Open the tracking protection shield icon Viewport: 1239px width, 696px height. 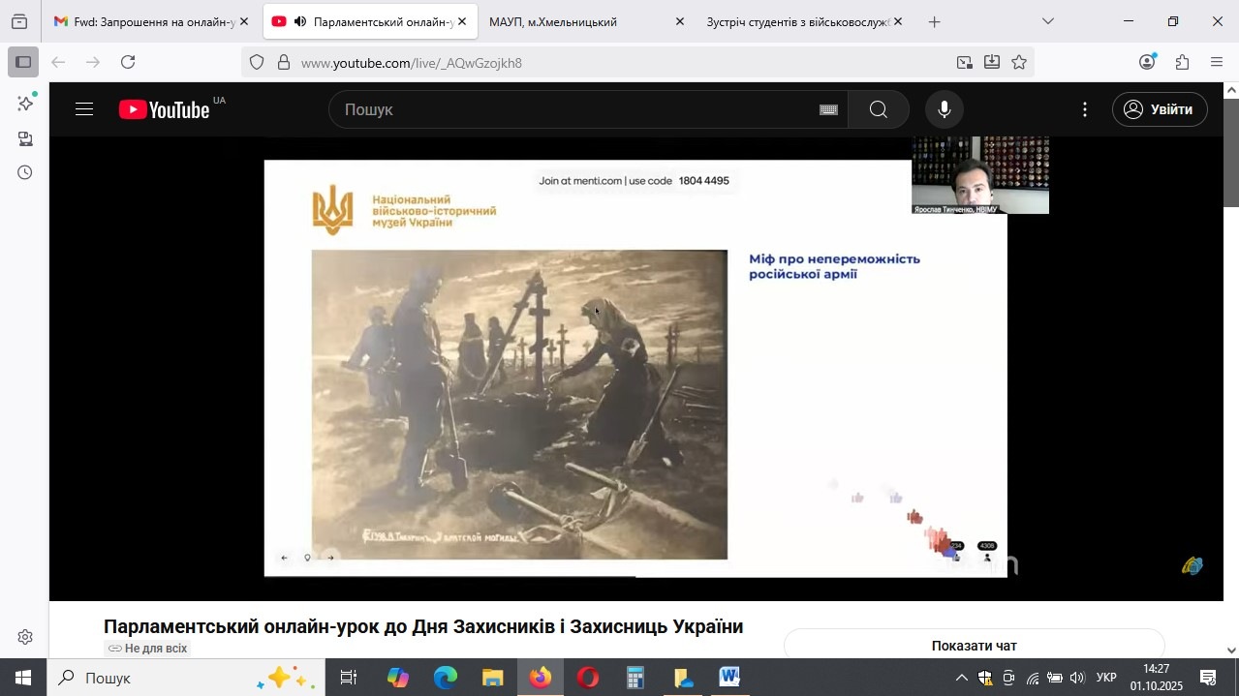[x=257, y=62]
